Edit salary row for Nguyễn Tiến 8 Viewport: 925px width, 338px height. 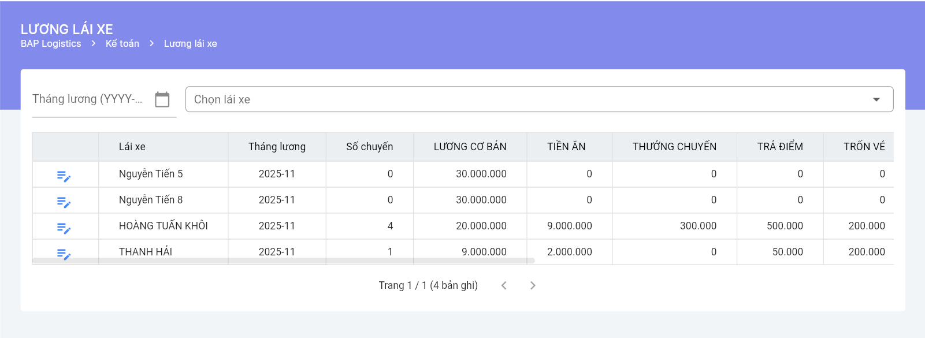[x=64, y=202]
